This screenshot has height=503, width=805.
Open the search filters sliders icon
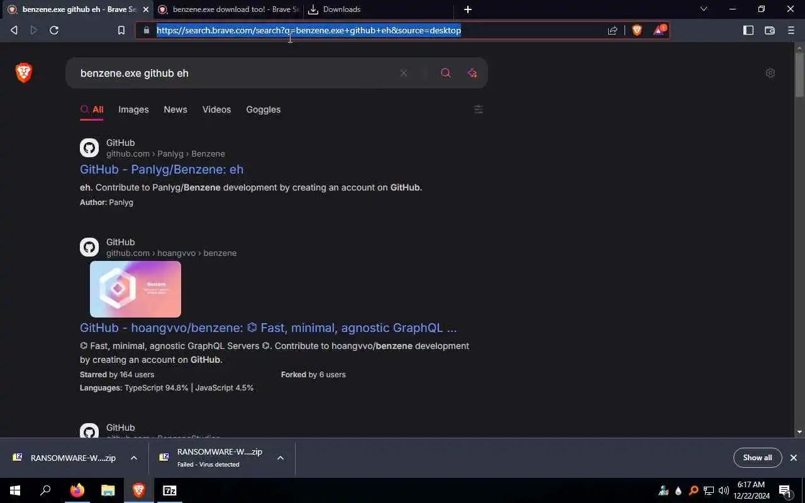479,109
